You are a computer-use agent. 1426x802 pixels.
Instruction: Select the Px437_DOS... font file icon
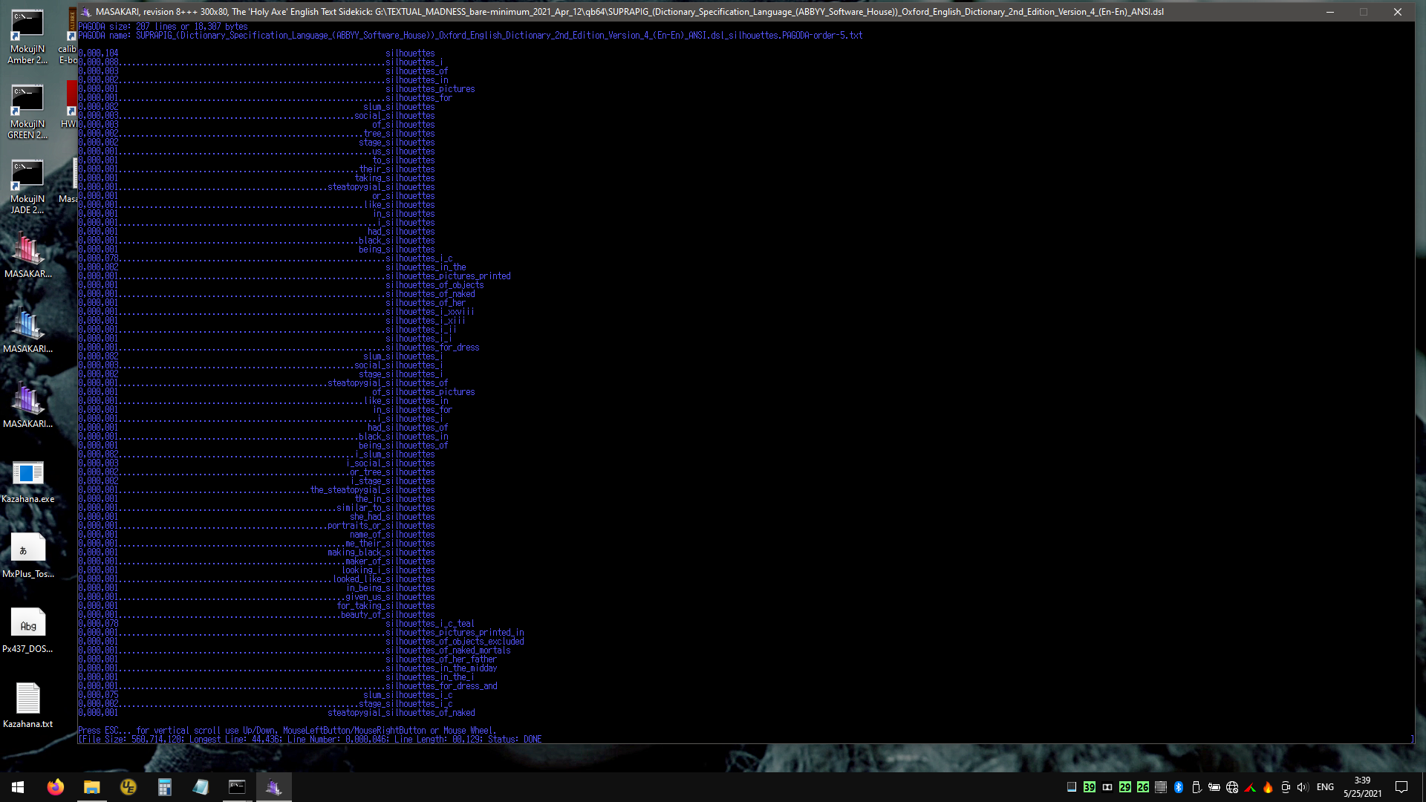(27, 631)
